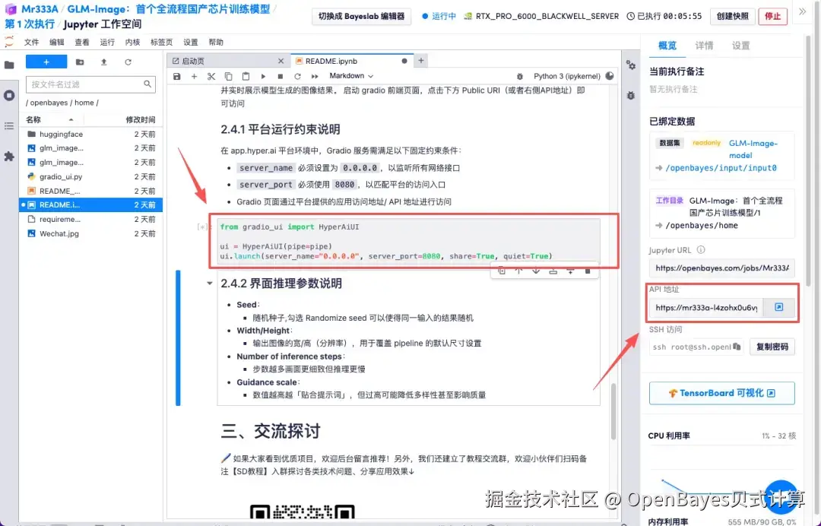
Task: Create a new folder icon
Action: click(80, 62)
